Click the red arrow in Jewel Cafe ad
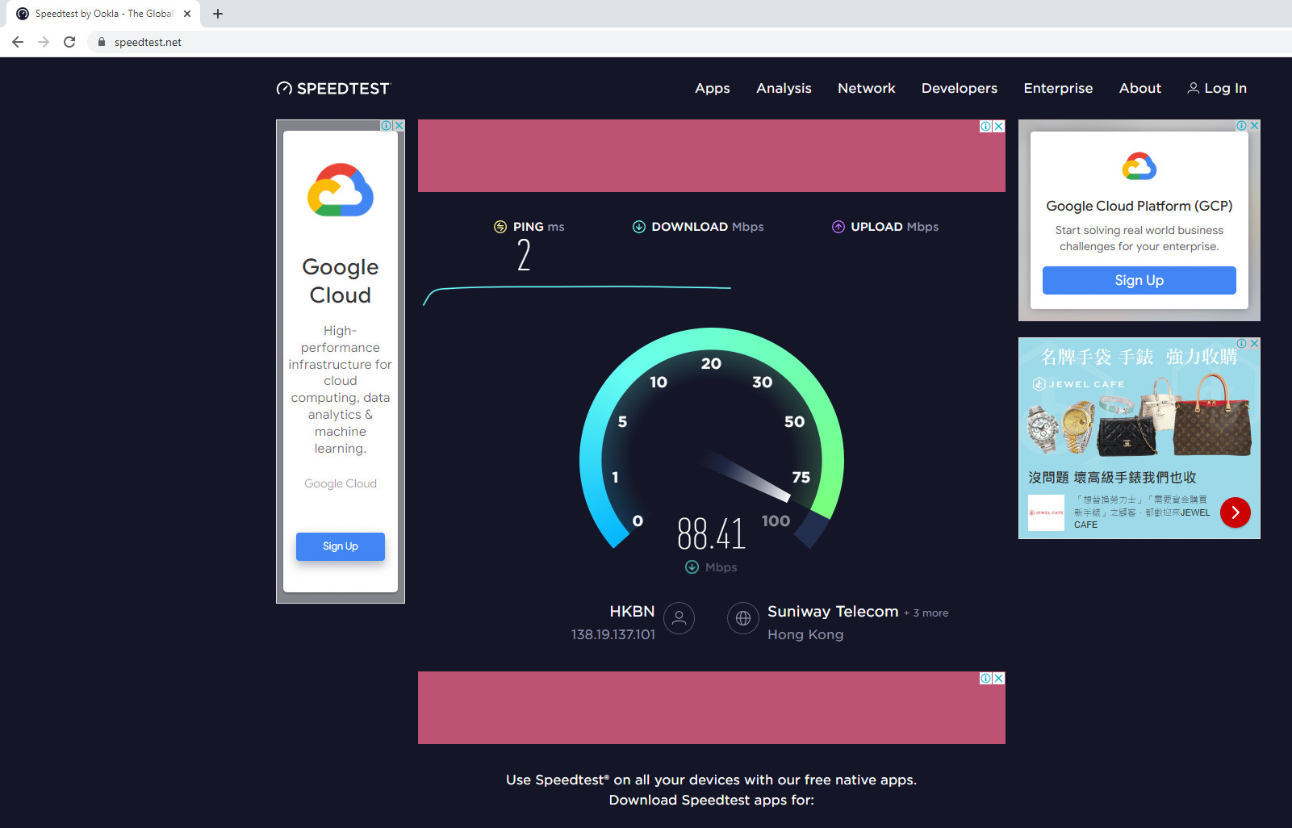Screen dimensions: 1292x828 tap(1236, 512)
